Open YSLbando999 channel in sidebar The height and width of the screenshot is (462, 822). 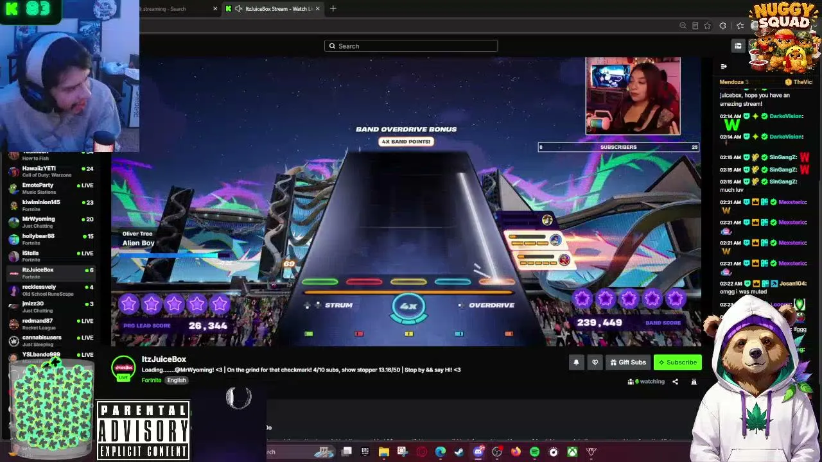pos(51,357)
